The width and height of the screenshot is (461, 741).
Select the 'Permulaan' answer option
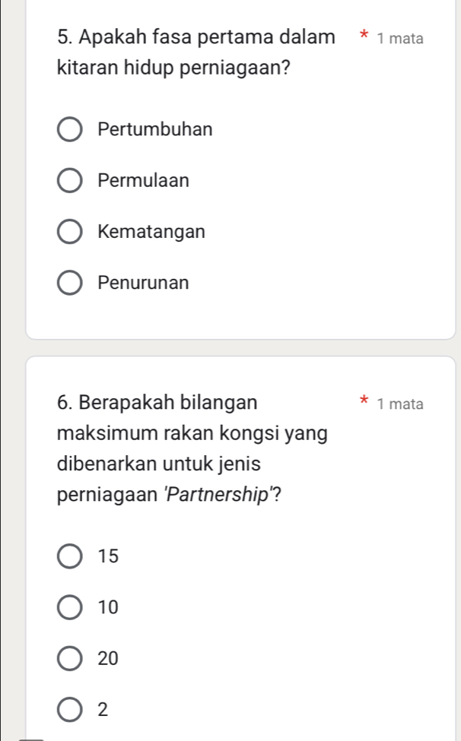coord(69,180)
